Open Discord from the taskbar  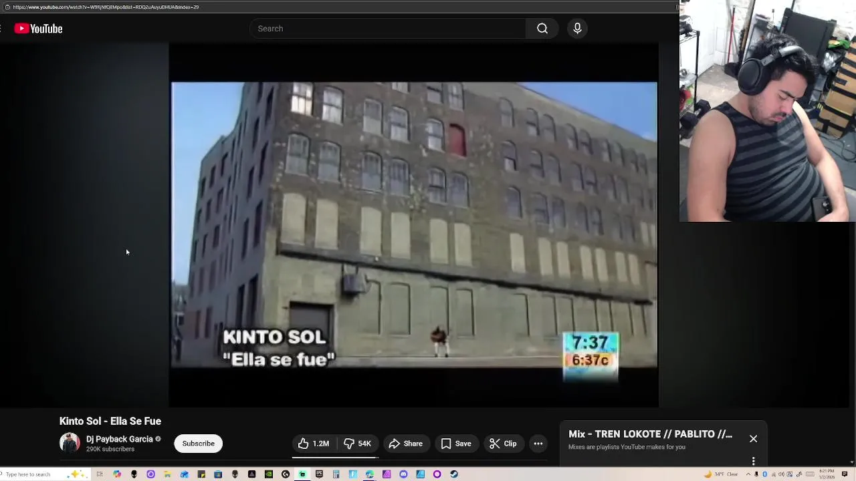click(x=403, y=474)
